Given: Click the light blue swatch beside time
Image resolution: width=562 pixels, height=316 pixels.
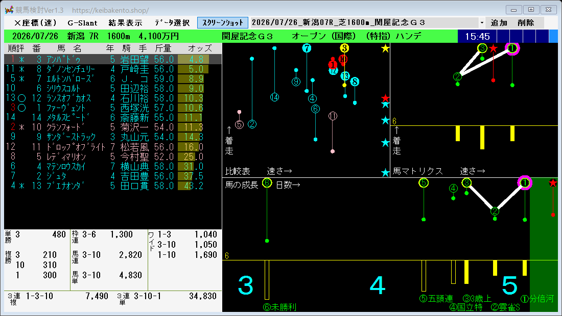Looking at the screenshot, I should tap(553, 36).
